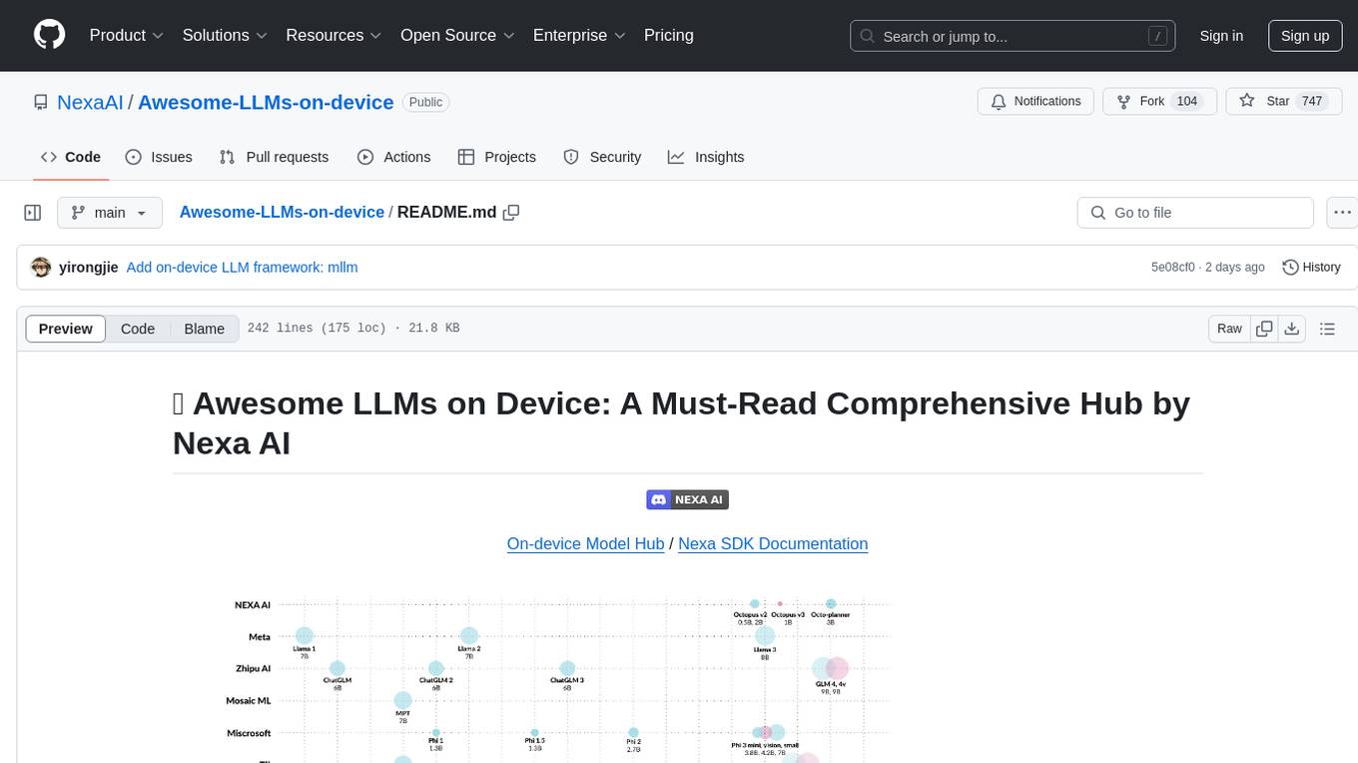The height and width of the screenshot is (763, 1358).
Task: Select the Blame view toggle
Action: point(204,329)
